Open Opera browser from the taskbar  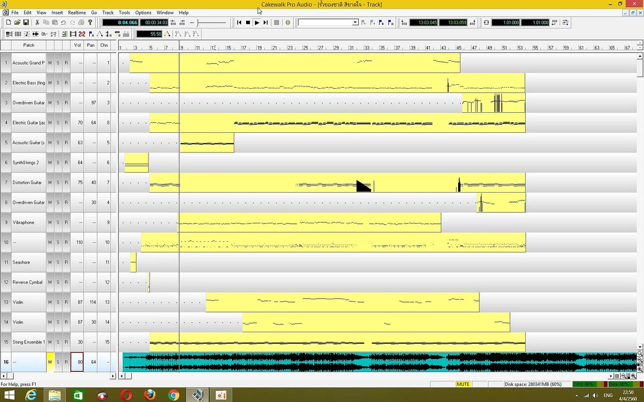(127, 395)
